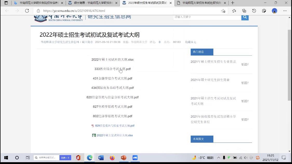This screenshot has height=164, width=292.
Task: Open the tab actions menu
Action: point(6,3)
